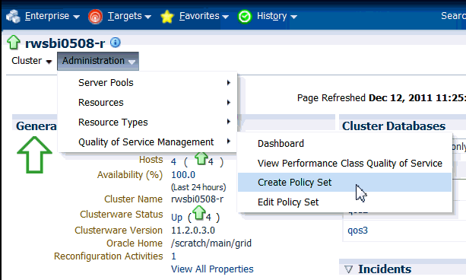
Task: Click the Availability value 100.0
Action: [183, 175]
